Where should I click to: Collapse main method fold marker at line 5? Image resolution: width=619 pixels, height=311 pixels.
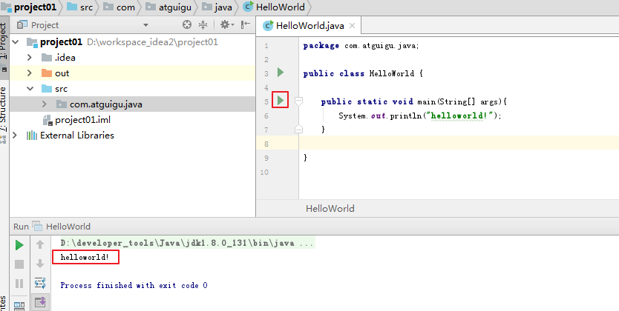coord(299,101)
